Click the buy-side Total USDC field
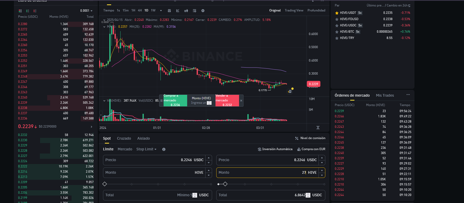The image size is (464, 203). 157,195
